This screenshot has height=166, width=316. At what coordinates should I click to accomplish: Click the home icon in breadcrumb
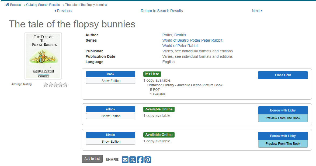pyautogui.click(x=7, y=5)
